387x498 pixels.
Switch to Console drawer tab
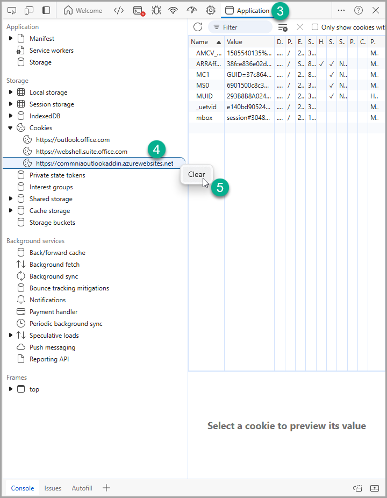[23, 488]
